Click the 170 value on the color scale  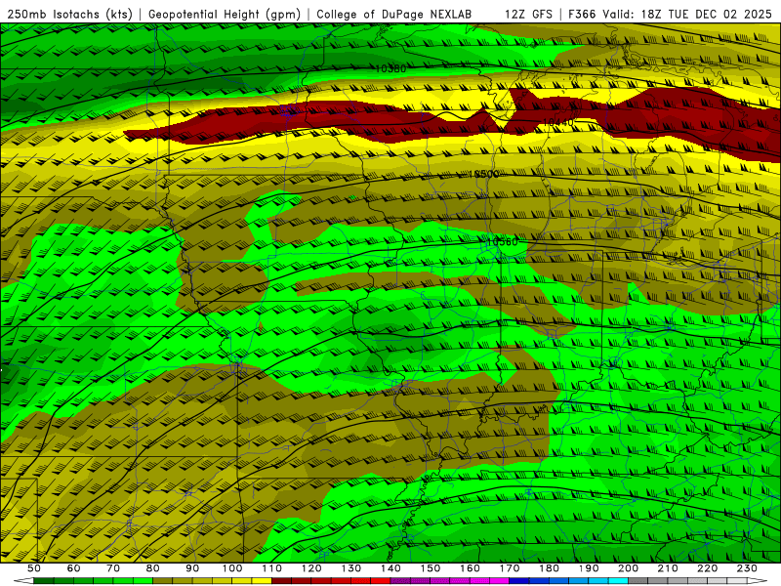click(x=510, y=568)
